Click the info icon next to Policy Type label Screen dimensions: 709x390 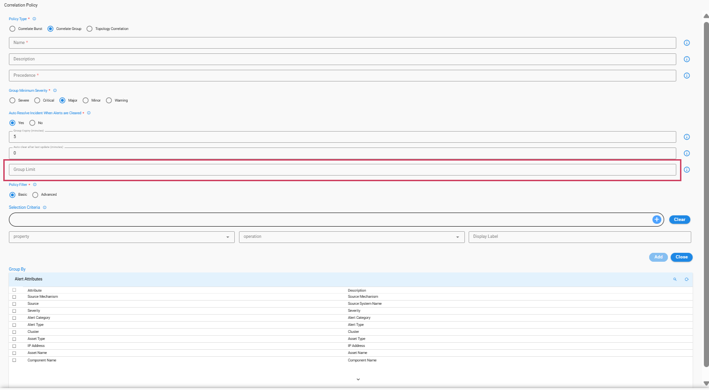pyautogui.click(x=34, y=19)
